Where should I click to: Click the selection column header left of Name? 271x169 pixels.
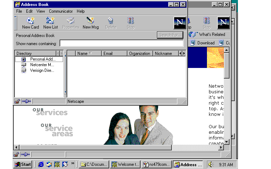[71, 54]
